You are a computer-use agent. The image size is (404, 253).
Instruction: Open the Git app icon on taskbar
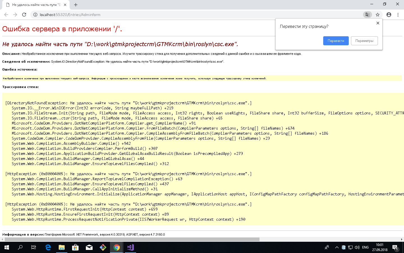click(103, 247)
